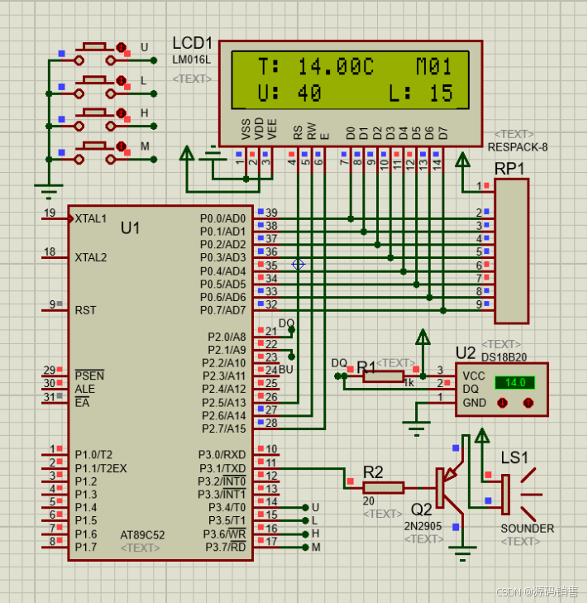Click the LS1 reference label

click(x=514, y=458)
